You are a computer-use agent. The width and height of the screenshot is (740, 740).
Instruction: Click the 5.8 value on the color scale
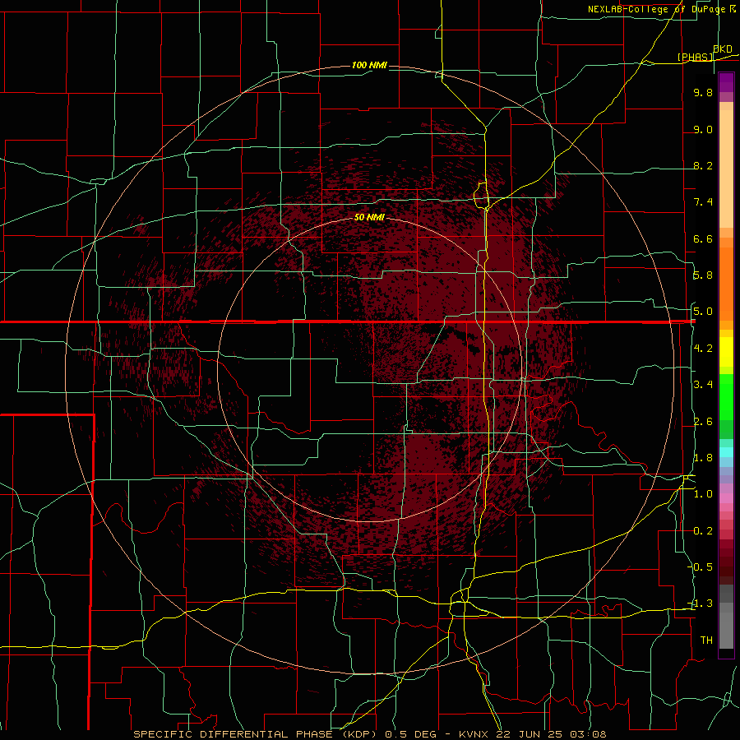pos(703,275)
